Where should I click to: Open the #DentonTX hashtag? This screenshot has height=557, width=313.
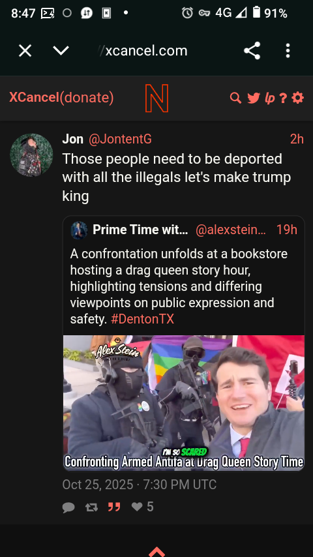coord(142,319)
